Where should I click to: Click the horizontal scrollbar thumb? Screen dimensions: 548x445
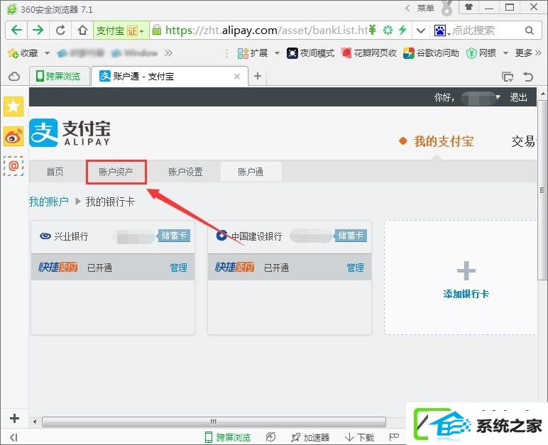(214, 422)
